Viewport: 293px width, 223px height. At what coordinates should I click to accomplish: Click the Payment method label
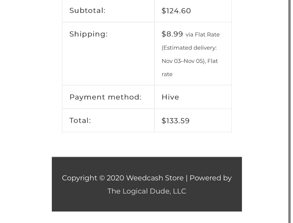(x=105, y=97)
